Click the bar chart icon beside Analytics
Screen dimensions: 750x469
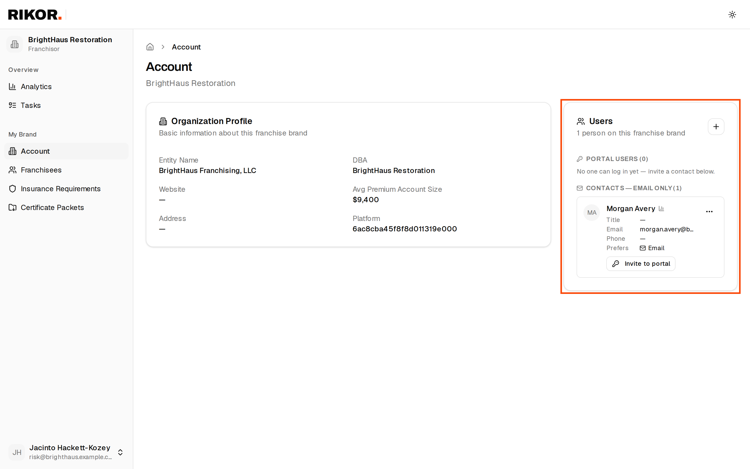tap(12, 87)
